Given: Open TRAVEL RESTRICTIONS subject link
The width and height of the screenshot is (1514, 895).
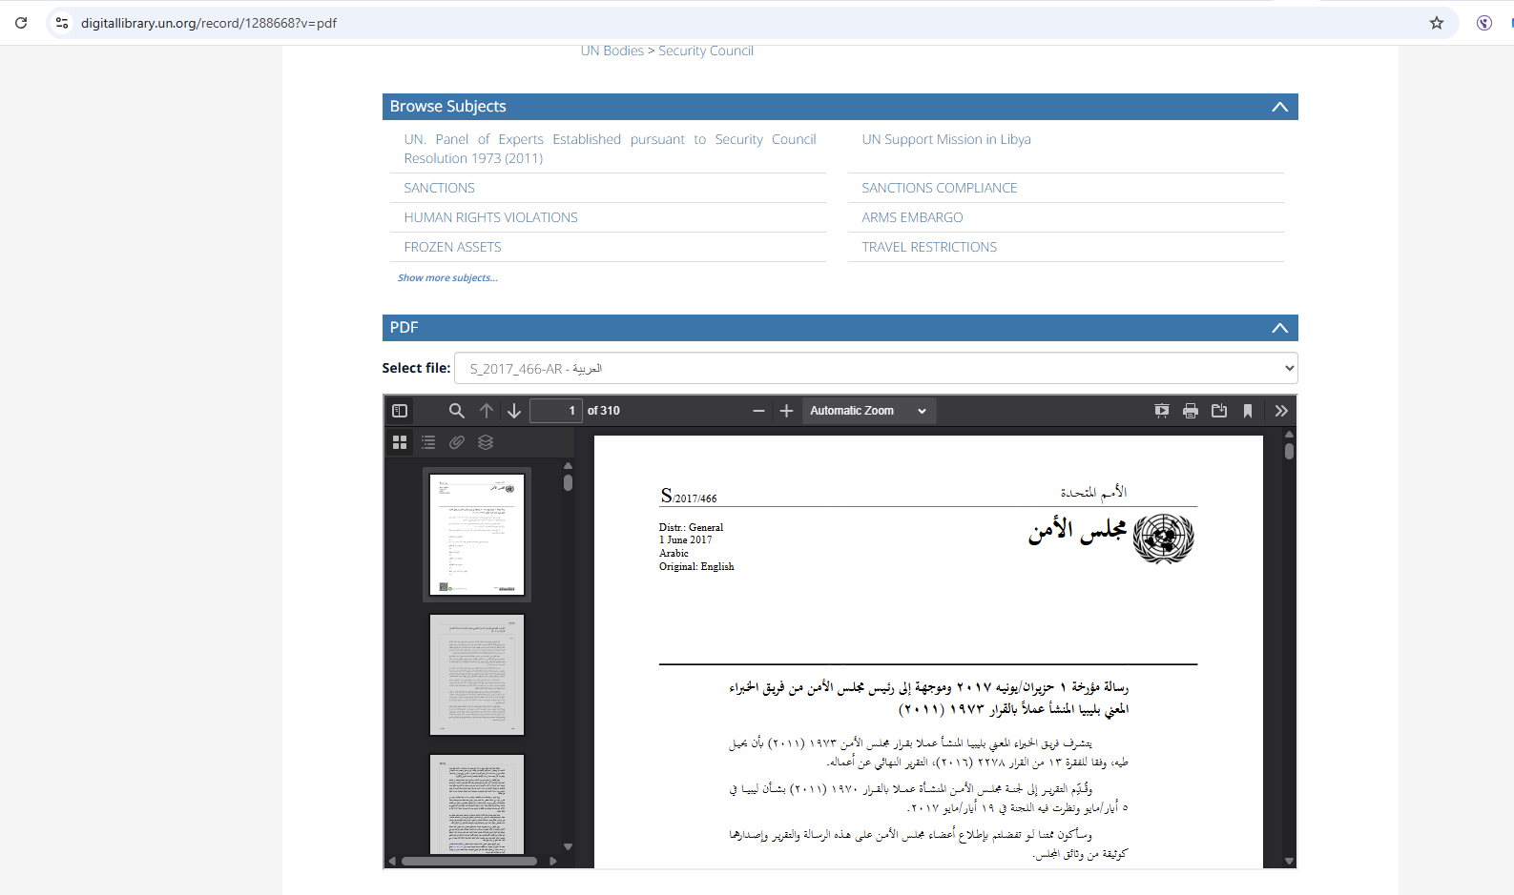Looking at the screenshot, I should [x=929, y=247].
